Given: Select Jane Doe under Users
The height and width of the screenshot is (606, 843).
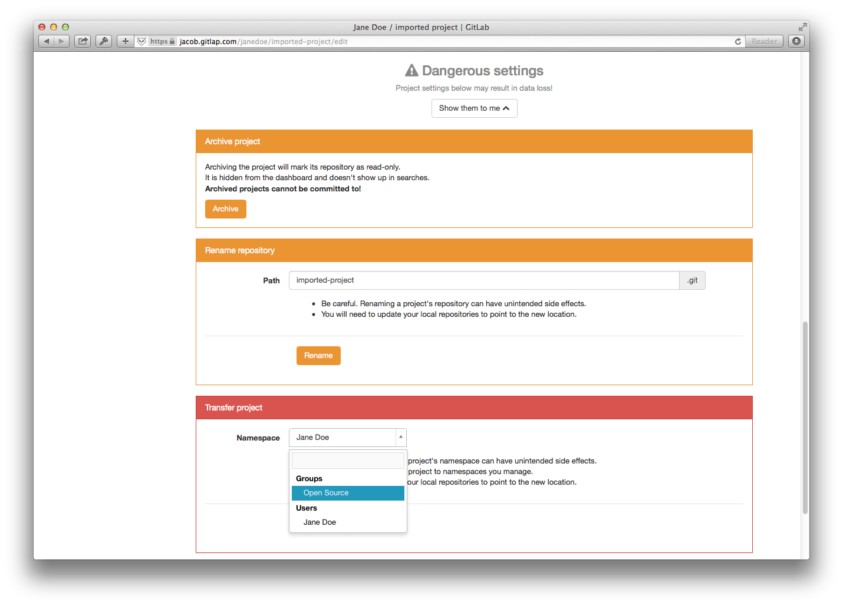Looking at the screenshot, I should coord(320,522).
